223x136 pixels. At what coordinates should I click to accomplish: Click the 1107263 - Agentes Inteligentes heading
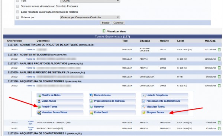click(x=37, y=55)
